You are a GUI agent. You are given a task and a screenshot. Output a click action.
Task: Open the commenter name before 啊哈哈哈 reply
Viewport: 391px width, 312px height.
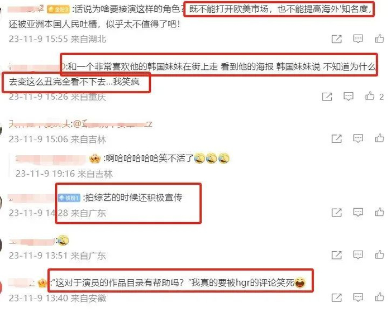[51, 159]
